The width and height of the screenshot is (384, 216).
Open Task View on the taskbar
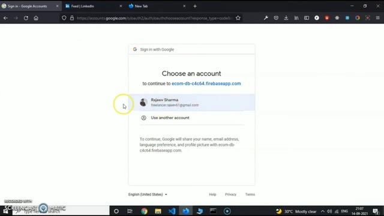(130, 211)
